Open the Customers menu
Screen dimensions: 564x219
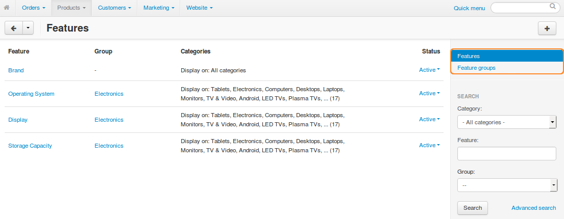click(114, 8)
